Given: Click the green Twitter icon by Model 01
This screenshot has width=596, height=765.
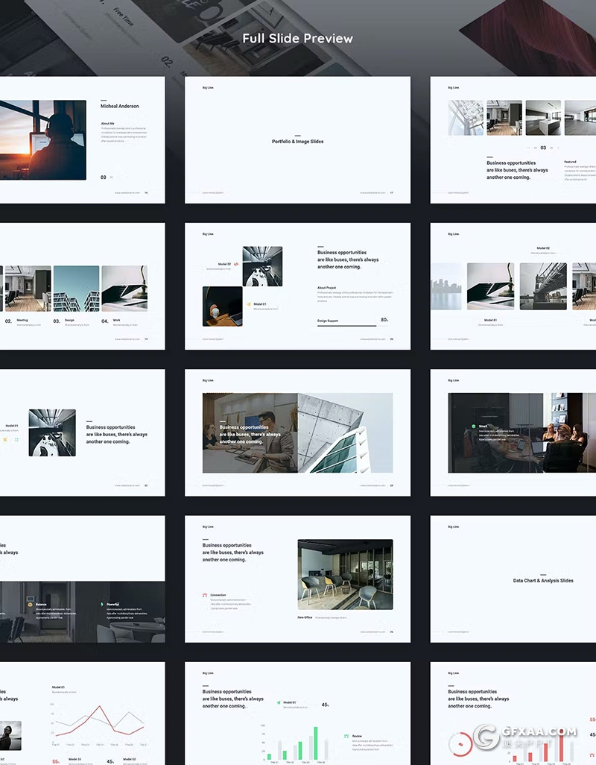Looking at the screenshot, I should click(278, 702).
